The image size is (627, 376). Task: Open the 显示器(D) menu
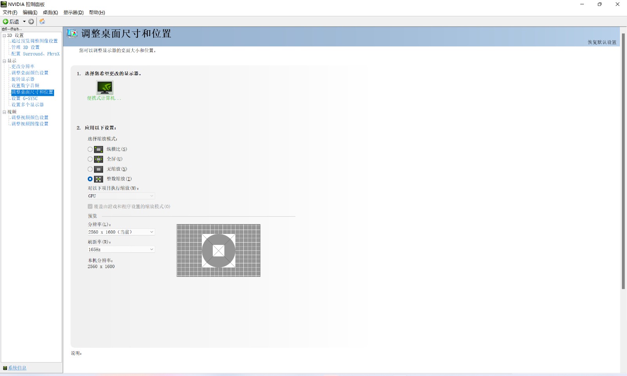click(x=74, y=13)
